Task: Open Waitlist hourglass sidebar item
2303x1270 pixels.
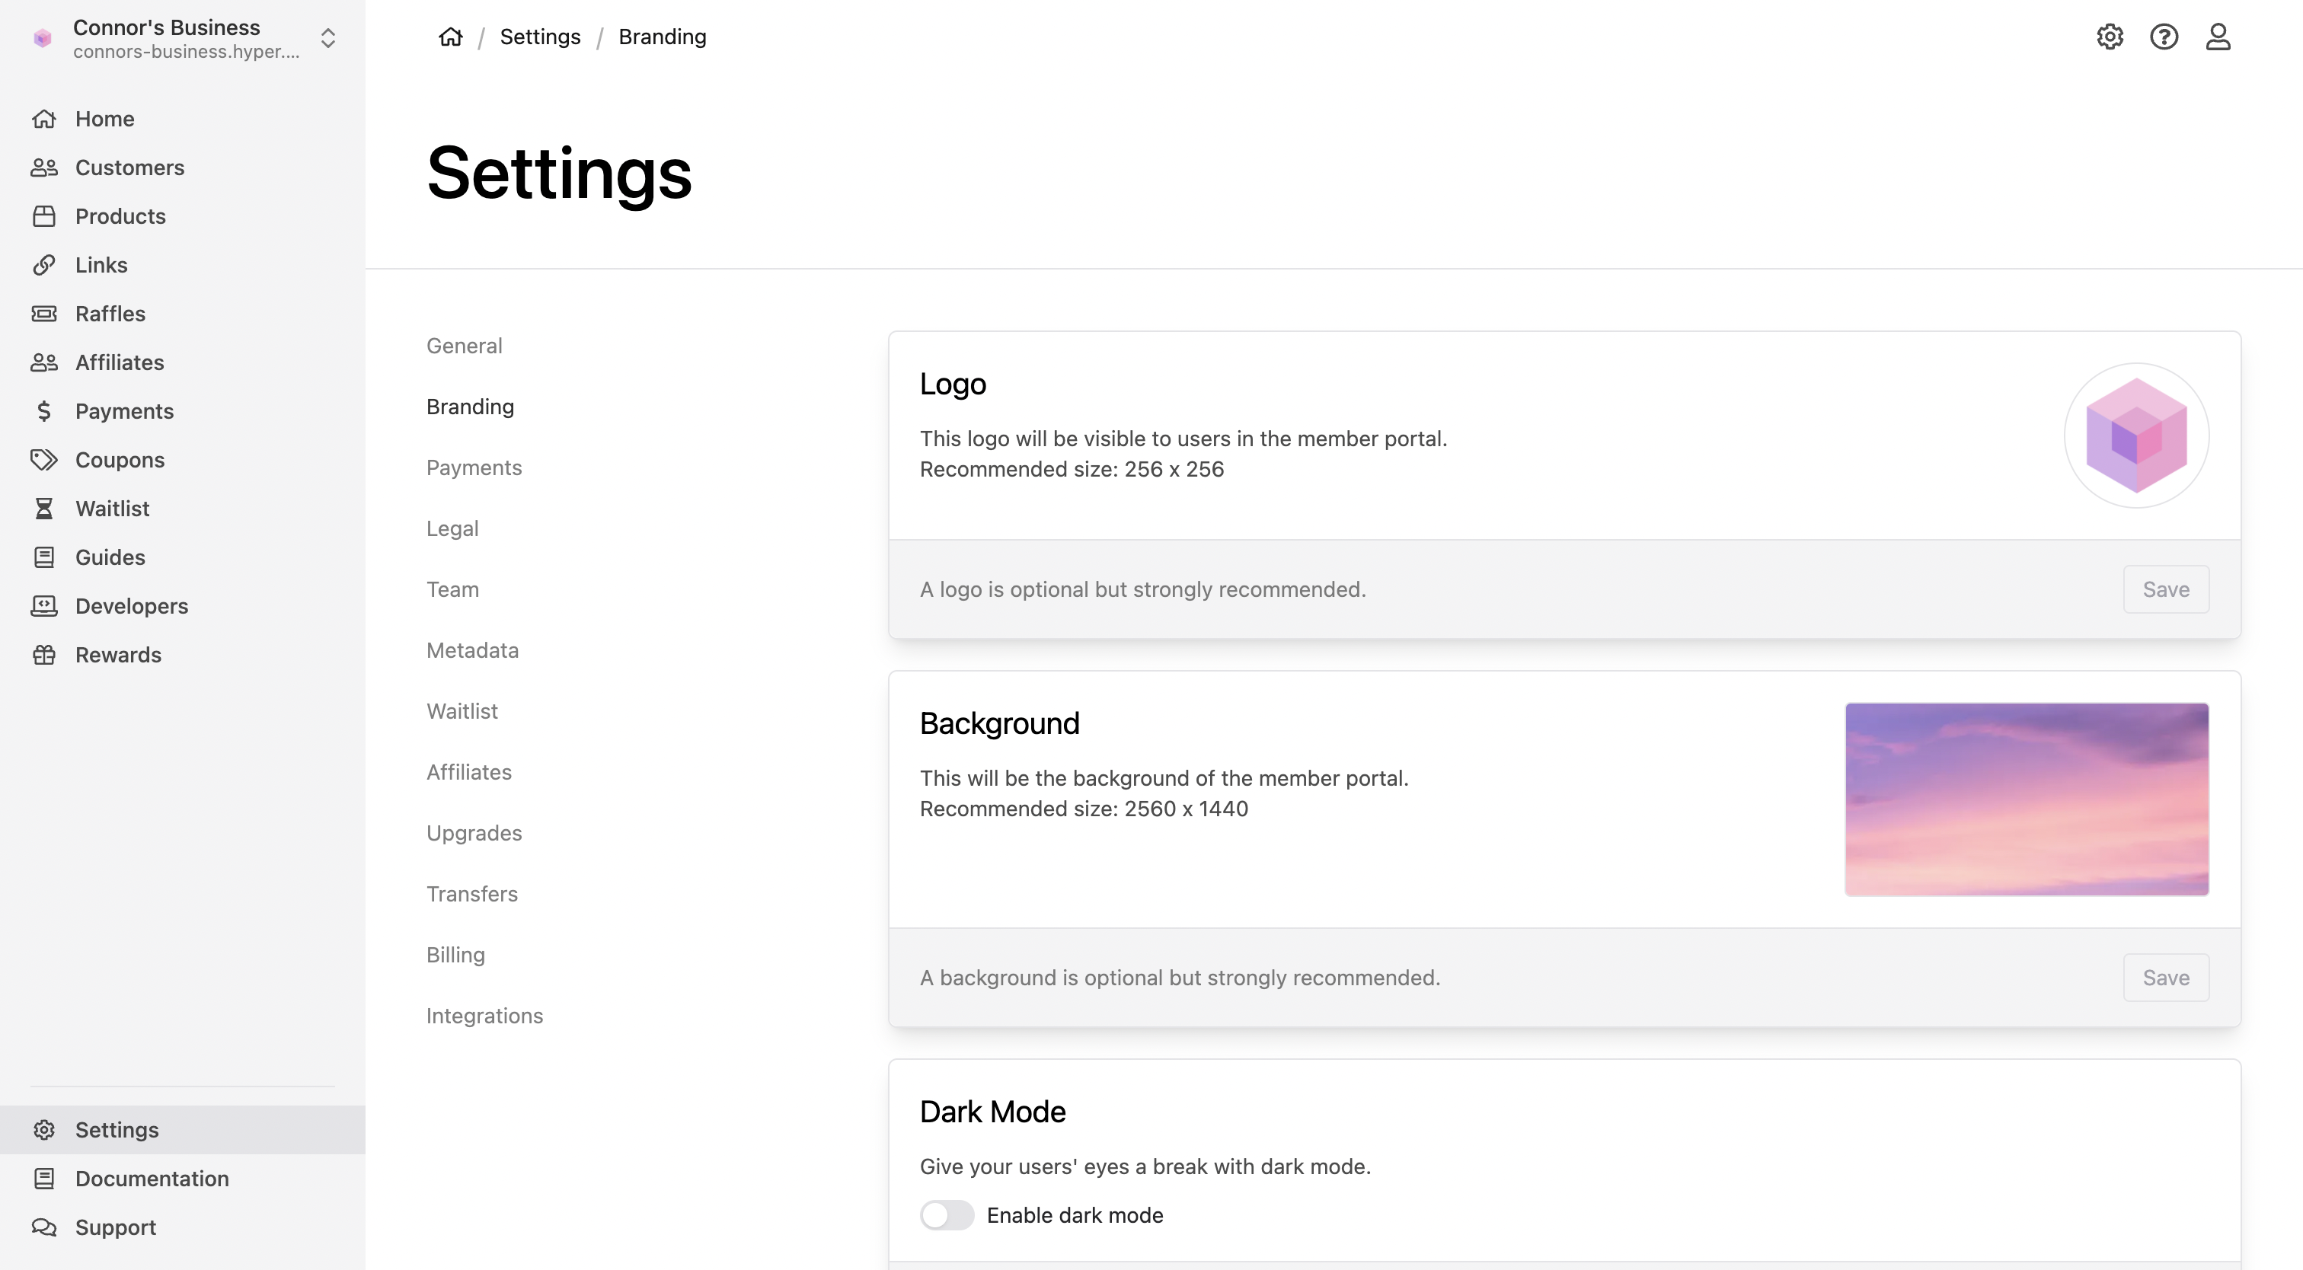Action: (x=112, y=509)
